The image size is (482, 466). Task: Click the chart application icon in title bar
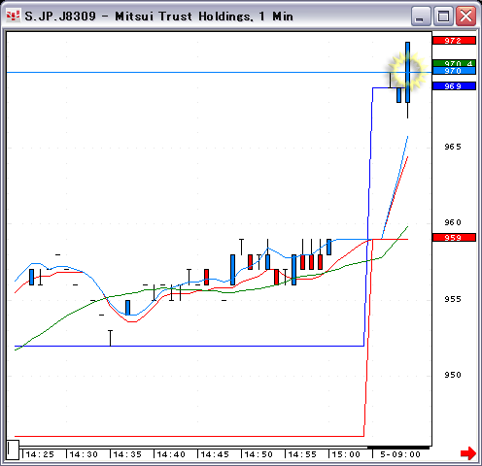pos(13,16)
